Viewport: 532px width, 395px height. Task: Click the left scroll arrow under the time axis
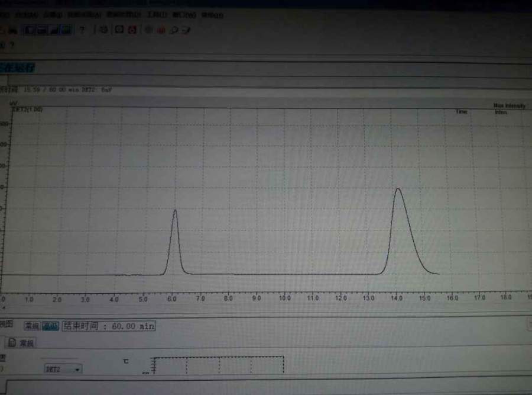click(x=3, y=307)
